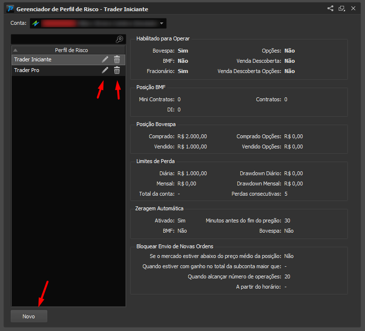365x331 pixels.
Task: Click the Profit app logo icon
Action: [10, 9]
